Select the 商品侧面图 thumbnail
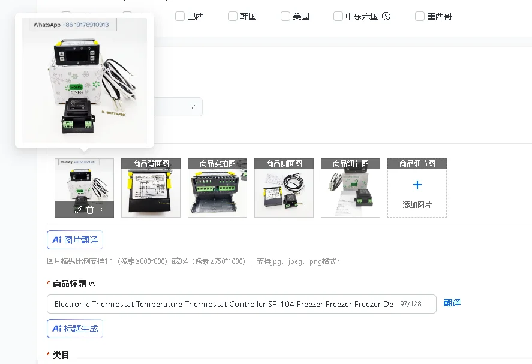532x364 pixels. [x=284, y=188]
